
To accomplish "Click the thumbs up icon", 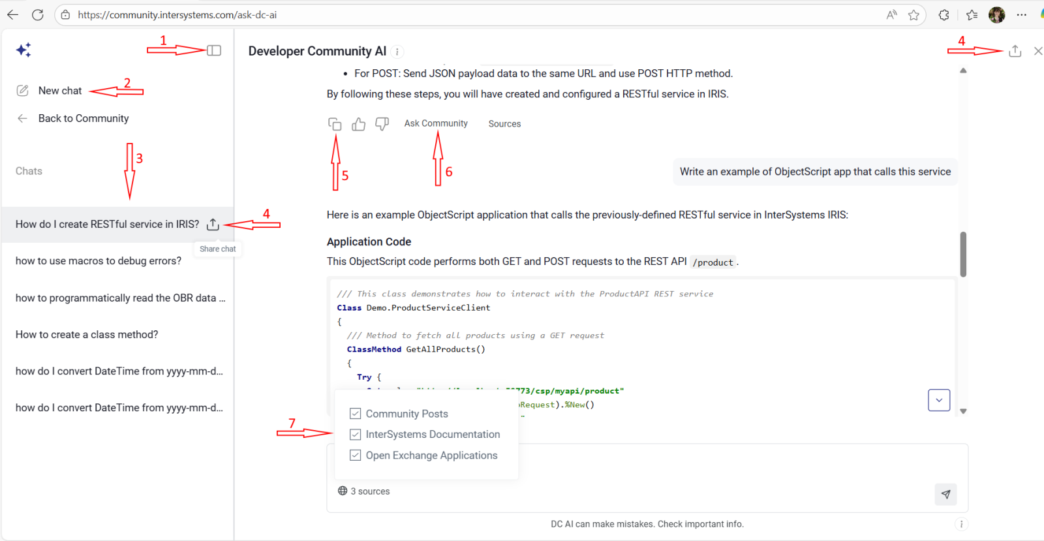I will tap(358, 124).
